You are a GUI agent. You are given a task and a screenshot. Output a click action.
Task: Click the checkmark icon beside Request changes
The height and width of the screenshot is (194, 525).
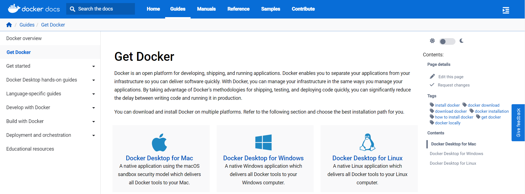coord(432,85)
